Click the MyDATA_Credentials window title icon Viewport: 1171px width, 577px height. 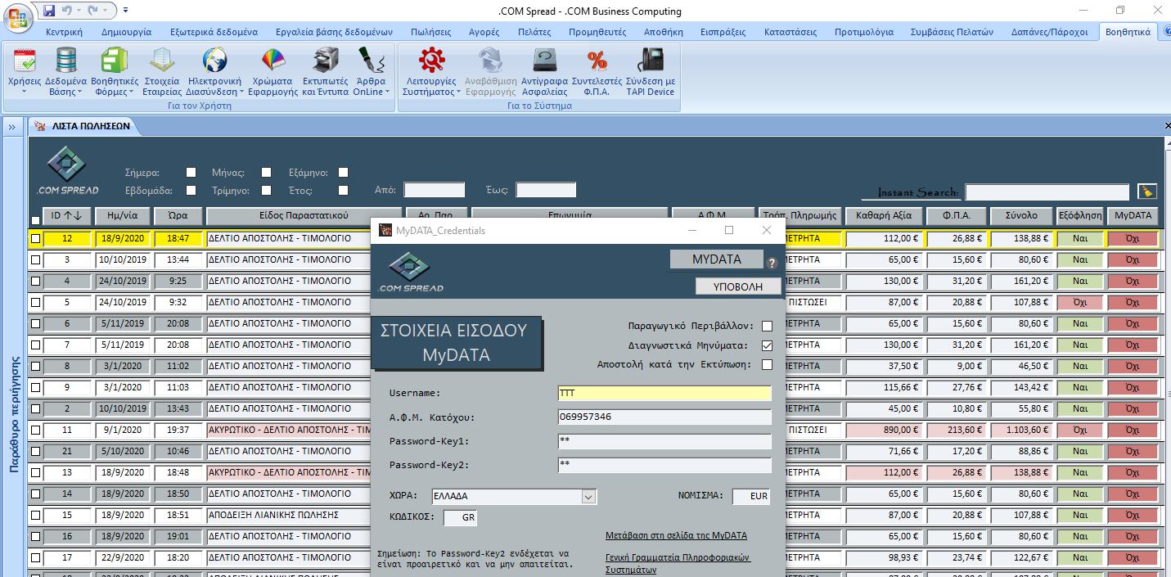coord(385,230)
